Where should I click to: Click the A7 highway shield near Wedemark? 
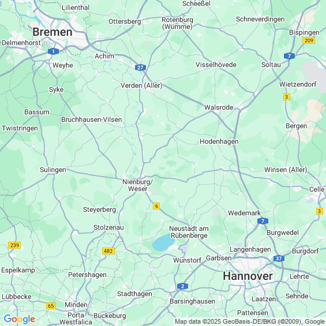click(263, 221)
